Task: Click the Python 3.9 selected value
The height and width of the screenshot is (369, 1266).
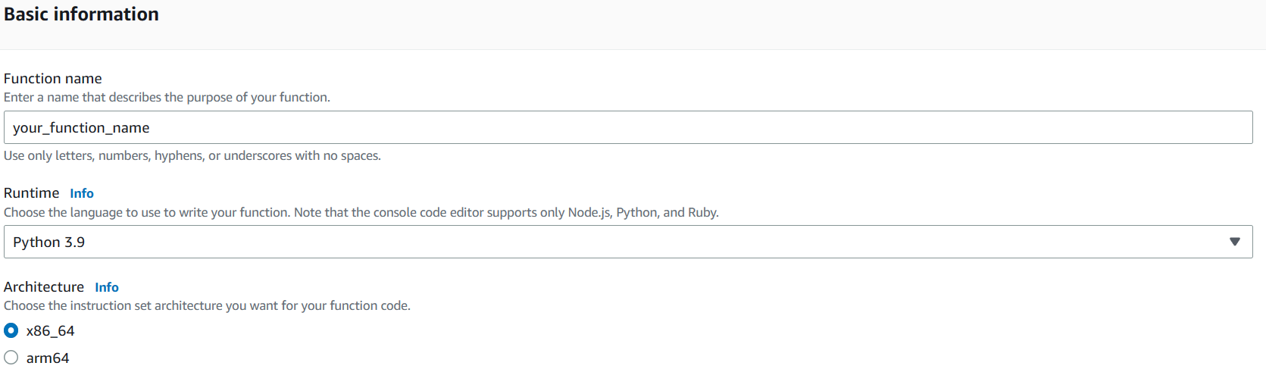Action: (48, 242)
